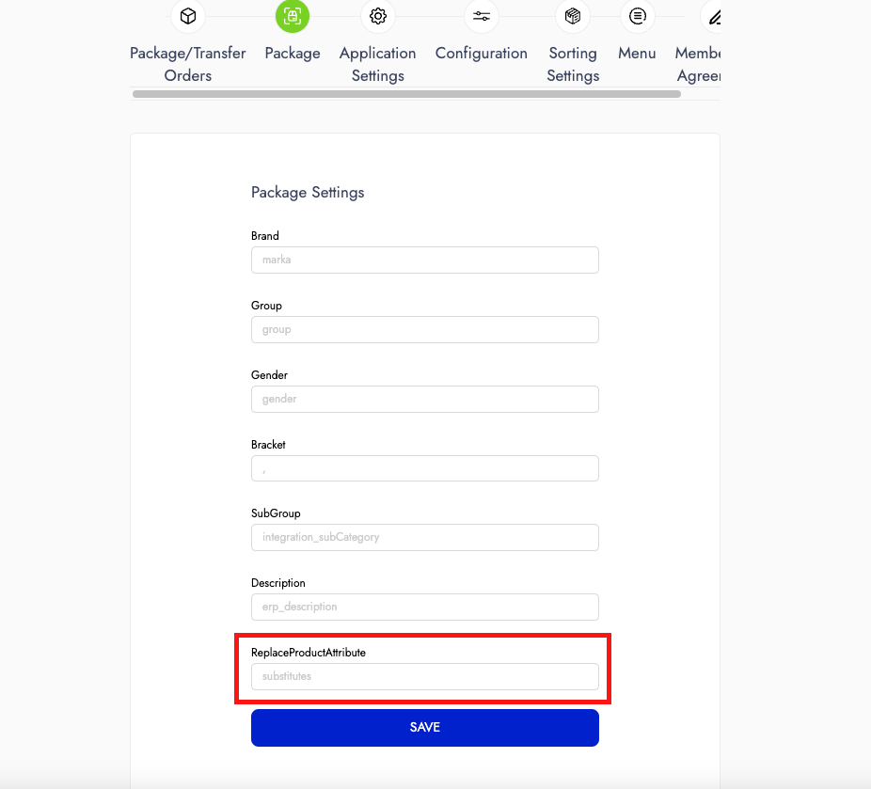This screenshot has height=789, width=871.
Task: Focus the Group input field
Action: (425, 330)
